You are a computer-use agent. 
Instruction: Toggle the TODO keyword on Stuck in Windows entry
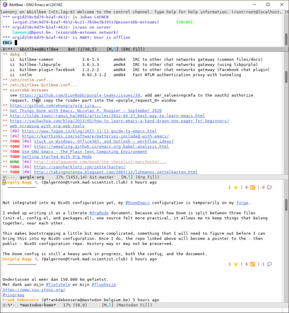tap(15, 141)
